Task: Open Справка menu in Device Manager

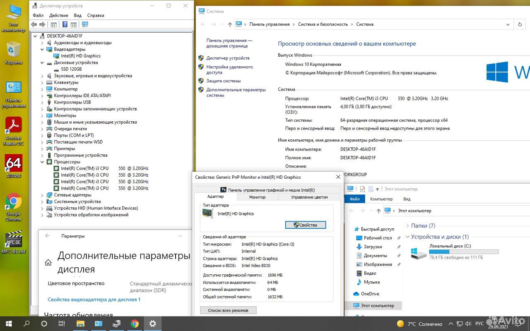Action: (96, 15)
